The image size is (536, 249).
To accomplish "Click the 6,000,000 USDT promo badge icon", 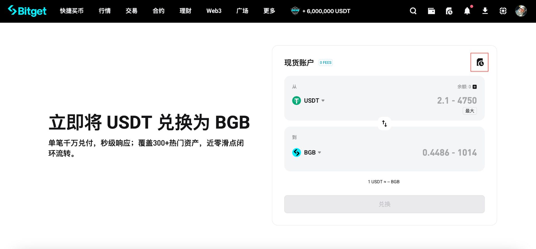I will tap(295, 11).
